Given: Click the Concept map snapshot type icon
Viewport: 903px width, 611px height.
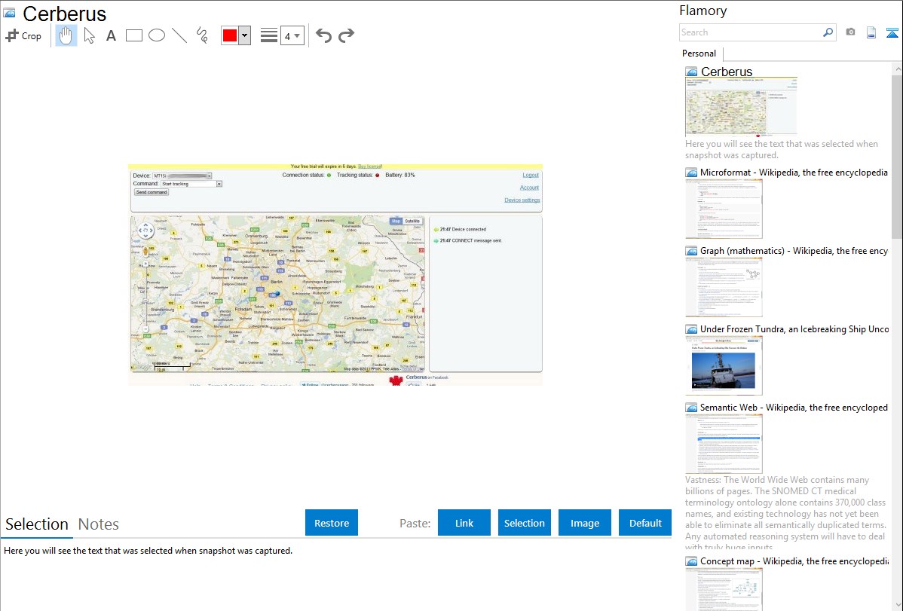Looking at the screenshot, I should [691, 561].
